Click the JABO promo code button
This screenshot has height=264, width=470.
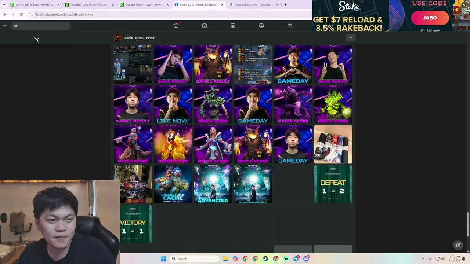pos(430,18)
